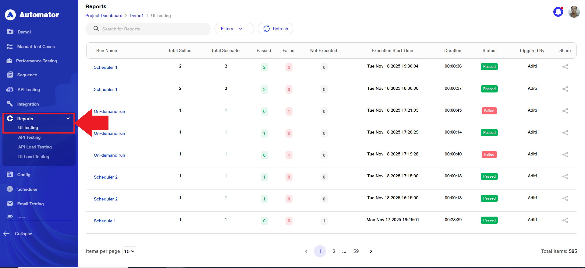This screenshot has width=585, height=268.
Task: Open the Scheduler 2 run at 17:15:00
Action: (x=105, y=177)
